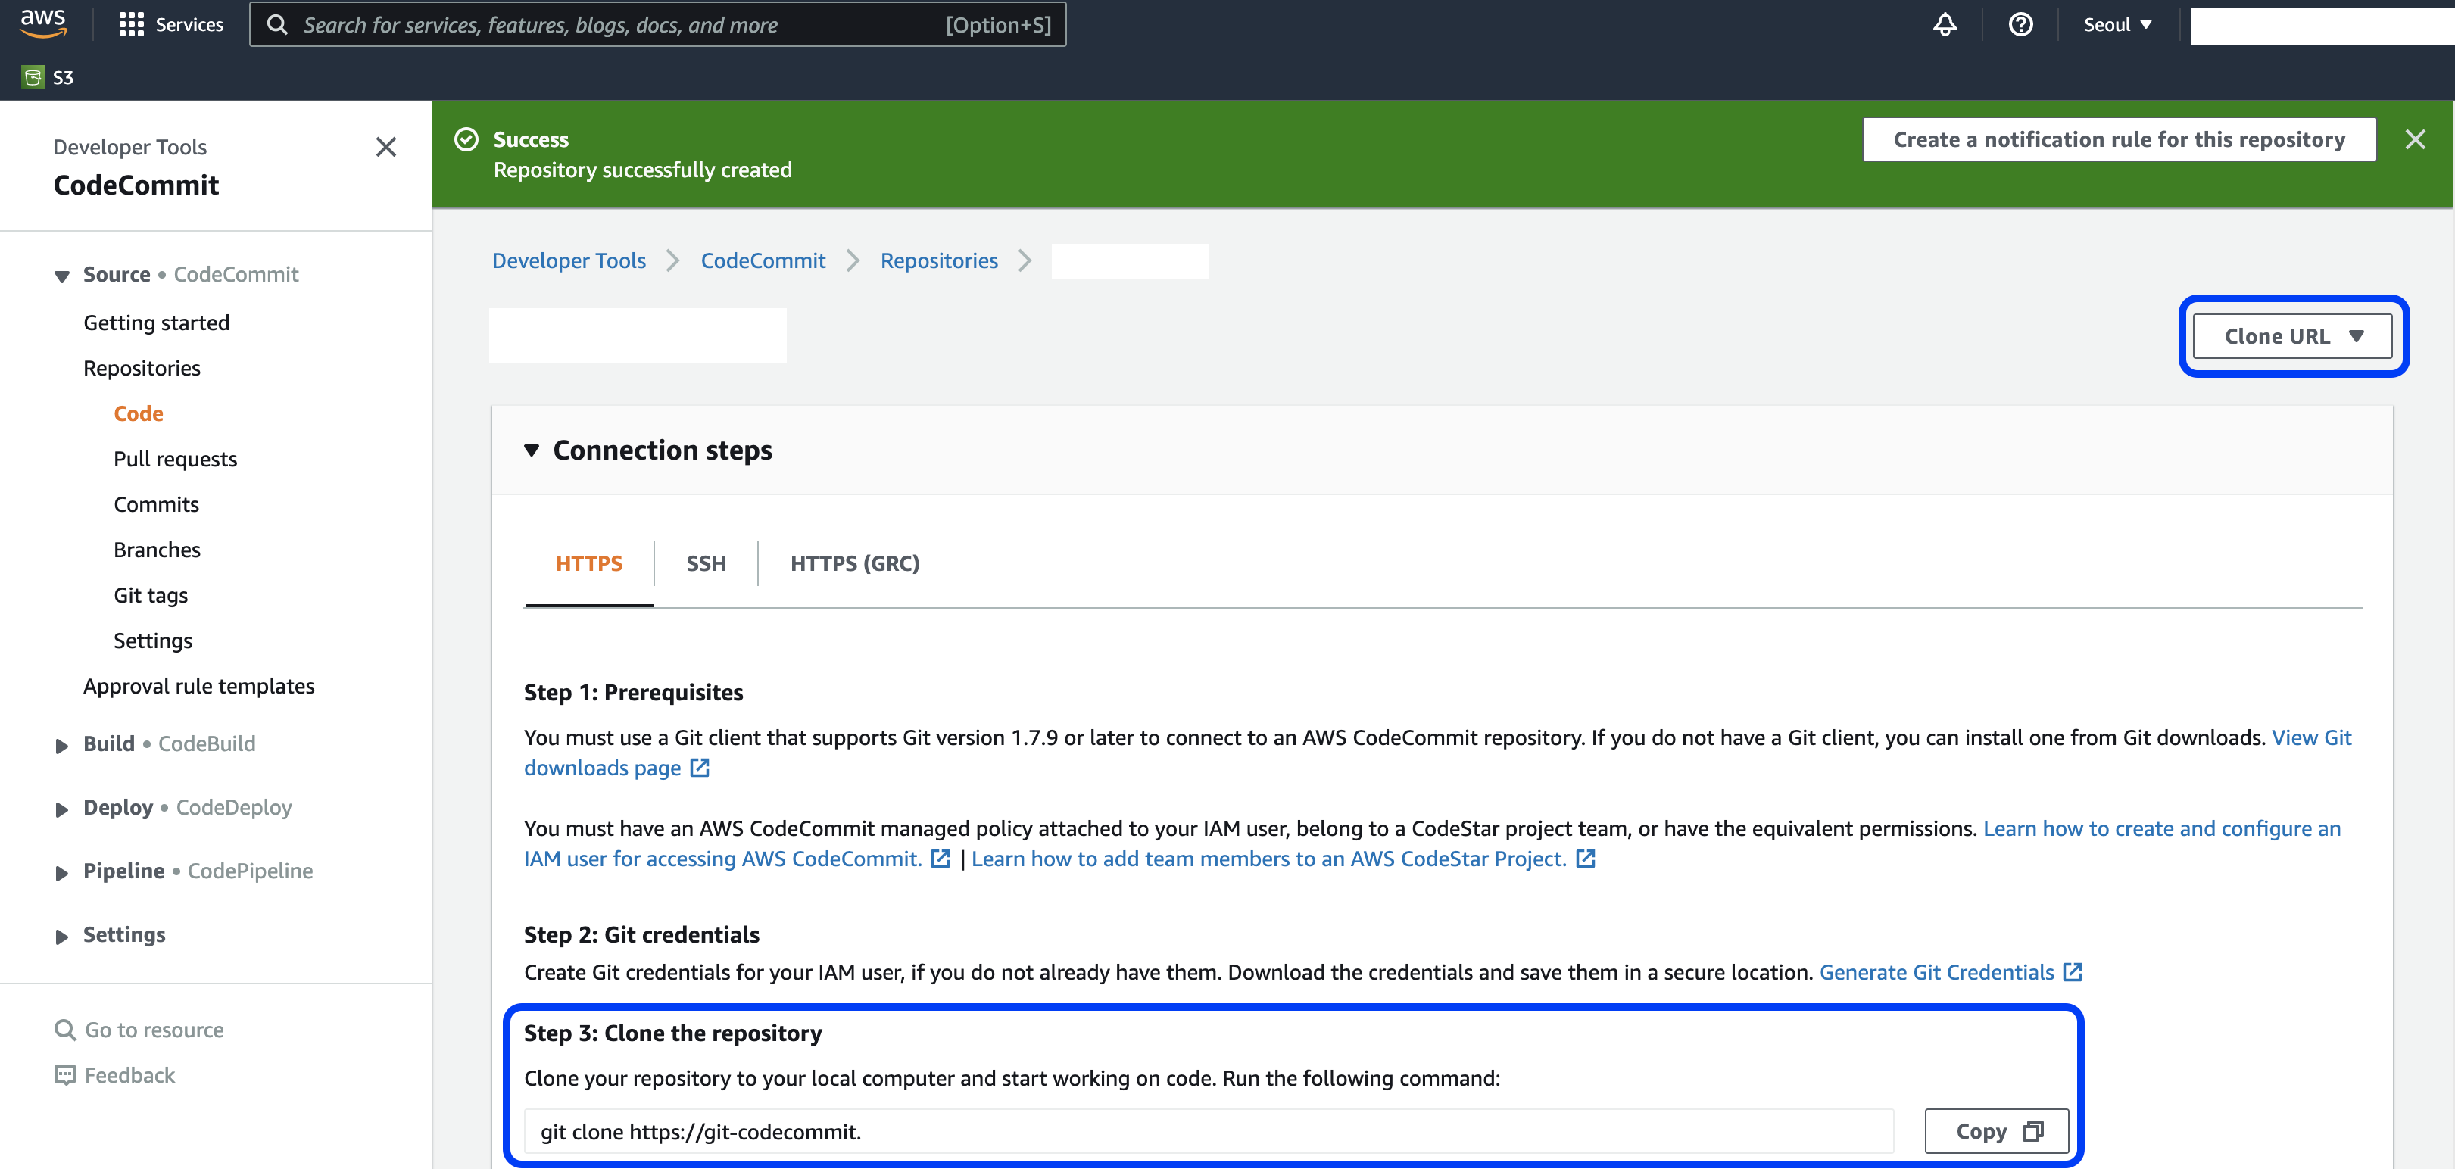Click the external link icon after downloads page
Viewport: 2455px width, 1169px height.
tap(700, 768)
